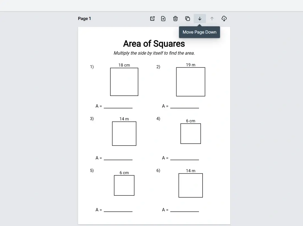
Task: Click the '18 cm' side label
Action: pyautogui.click(x=124, y=65)
